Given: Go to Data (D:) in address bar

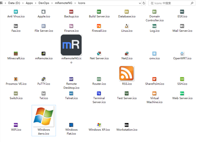Looking at the screenshot, I should pyautogui.click(x=15, y=3).
